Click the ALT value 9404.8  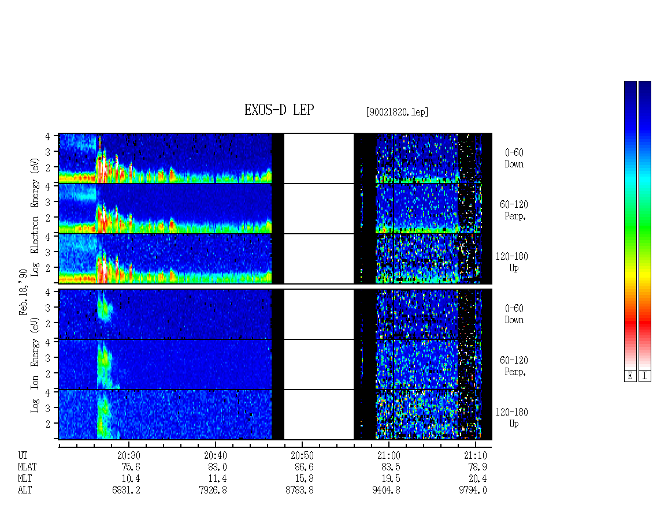pos(386,491)
